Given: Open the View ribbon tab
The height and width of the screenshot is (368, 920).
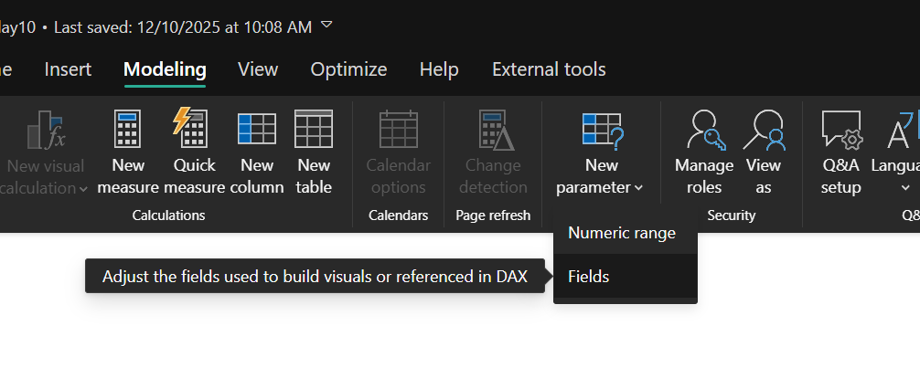Looking at the screenshot, I should pyautogui.click(x=258, y=69).
